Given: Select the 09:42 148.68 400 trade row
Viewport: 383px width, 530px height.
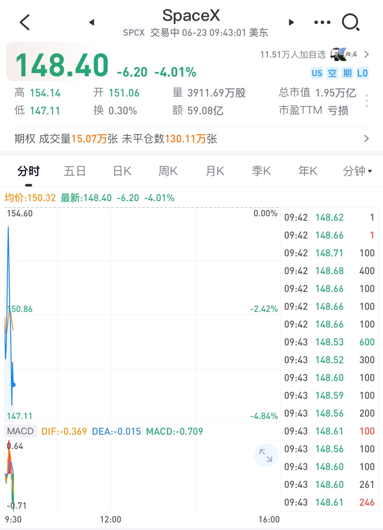Looking at the screenshot, I should (x=329, y=271).
